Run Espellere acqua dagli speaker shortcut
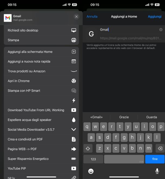165x179 pixels. [41, 120]
